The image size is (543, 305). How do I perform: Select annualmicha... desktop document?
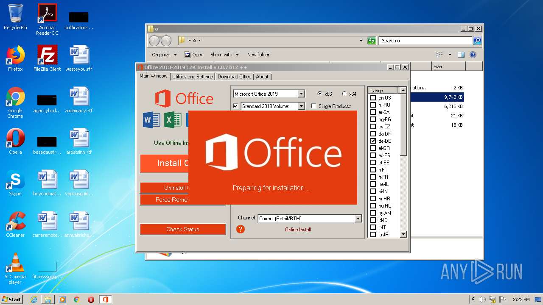79,225
